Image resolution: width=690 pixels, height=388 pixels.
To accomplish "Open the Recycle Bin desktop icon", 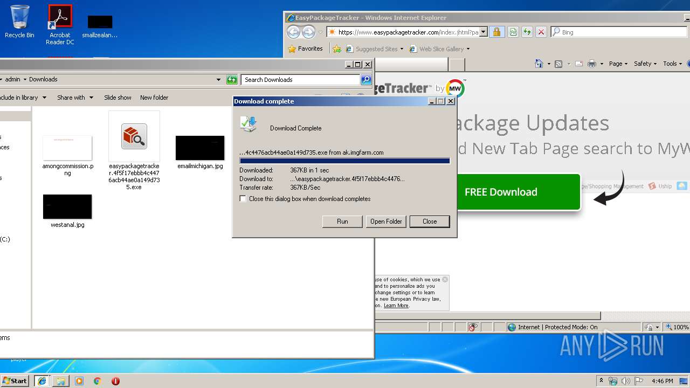I will coord(19,22).
